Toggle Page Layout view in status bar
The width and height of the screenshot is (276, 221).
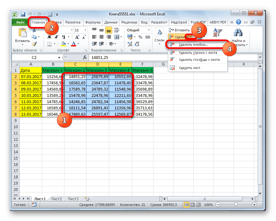192,205
